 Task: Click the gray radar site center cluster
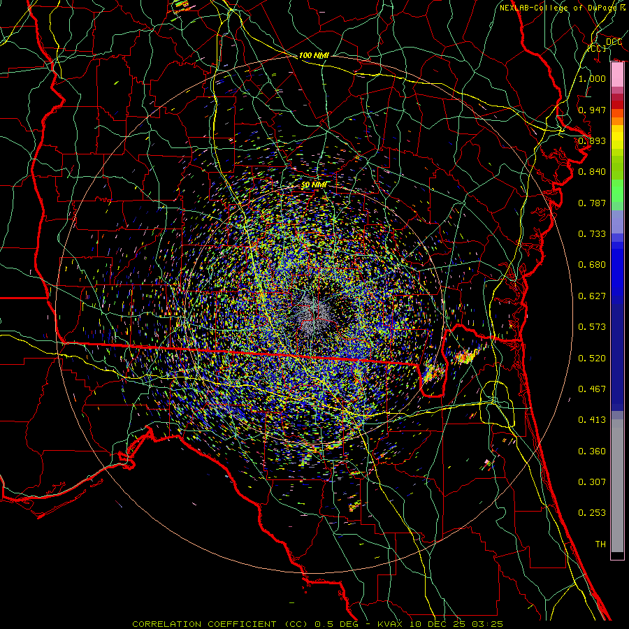click(315, 312)
